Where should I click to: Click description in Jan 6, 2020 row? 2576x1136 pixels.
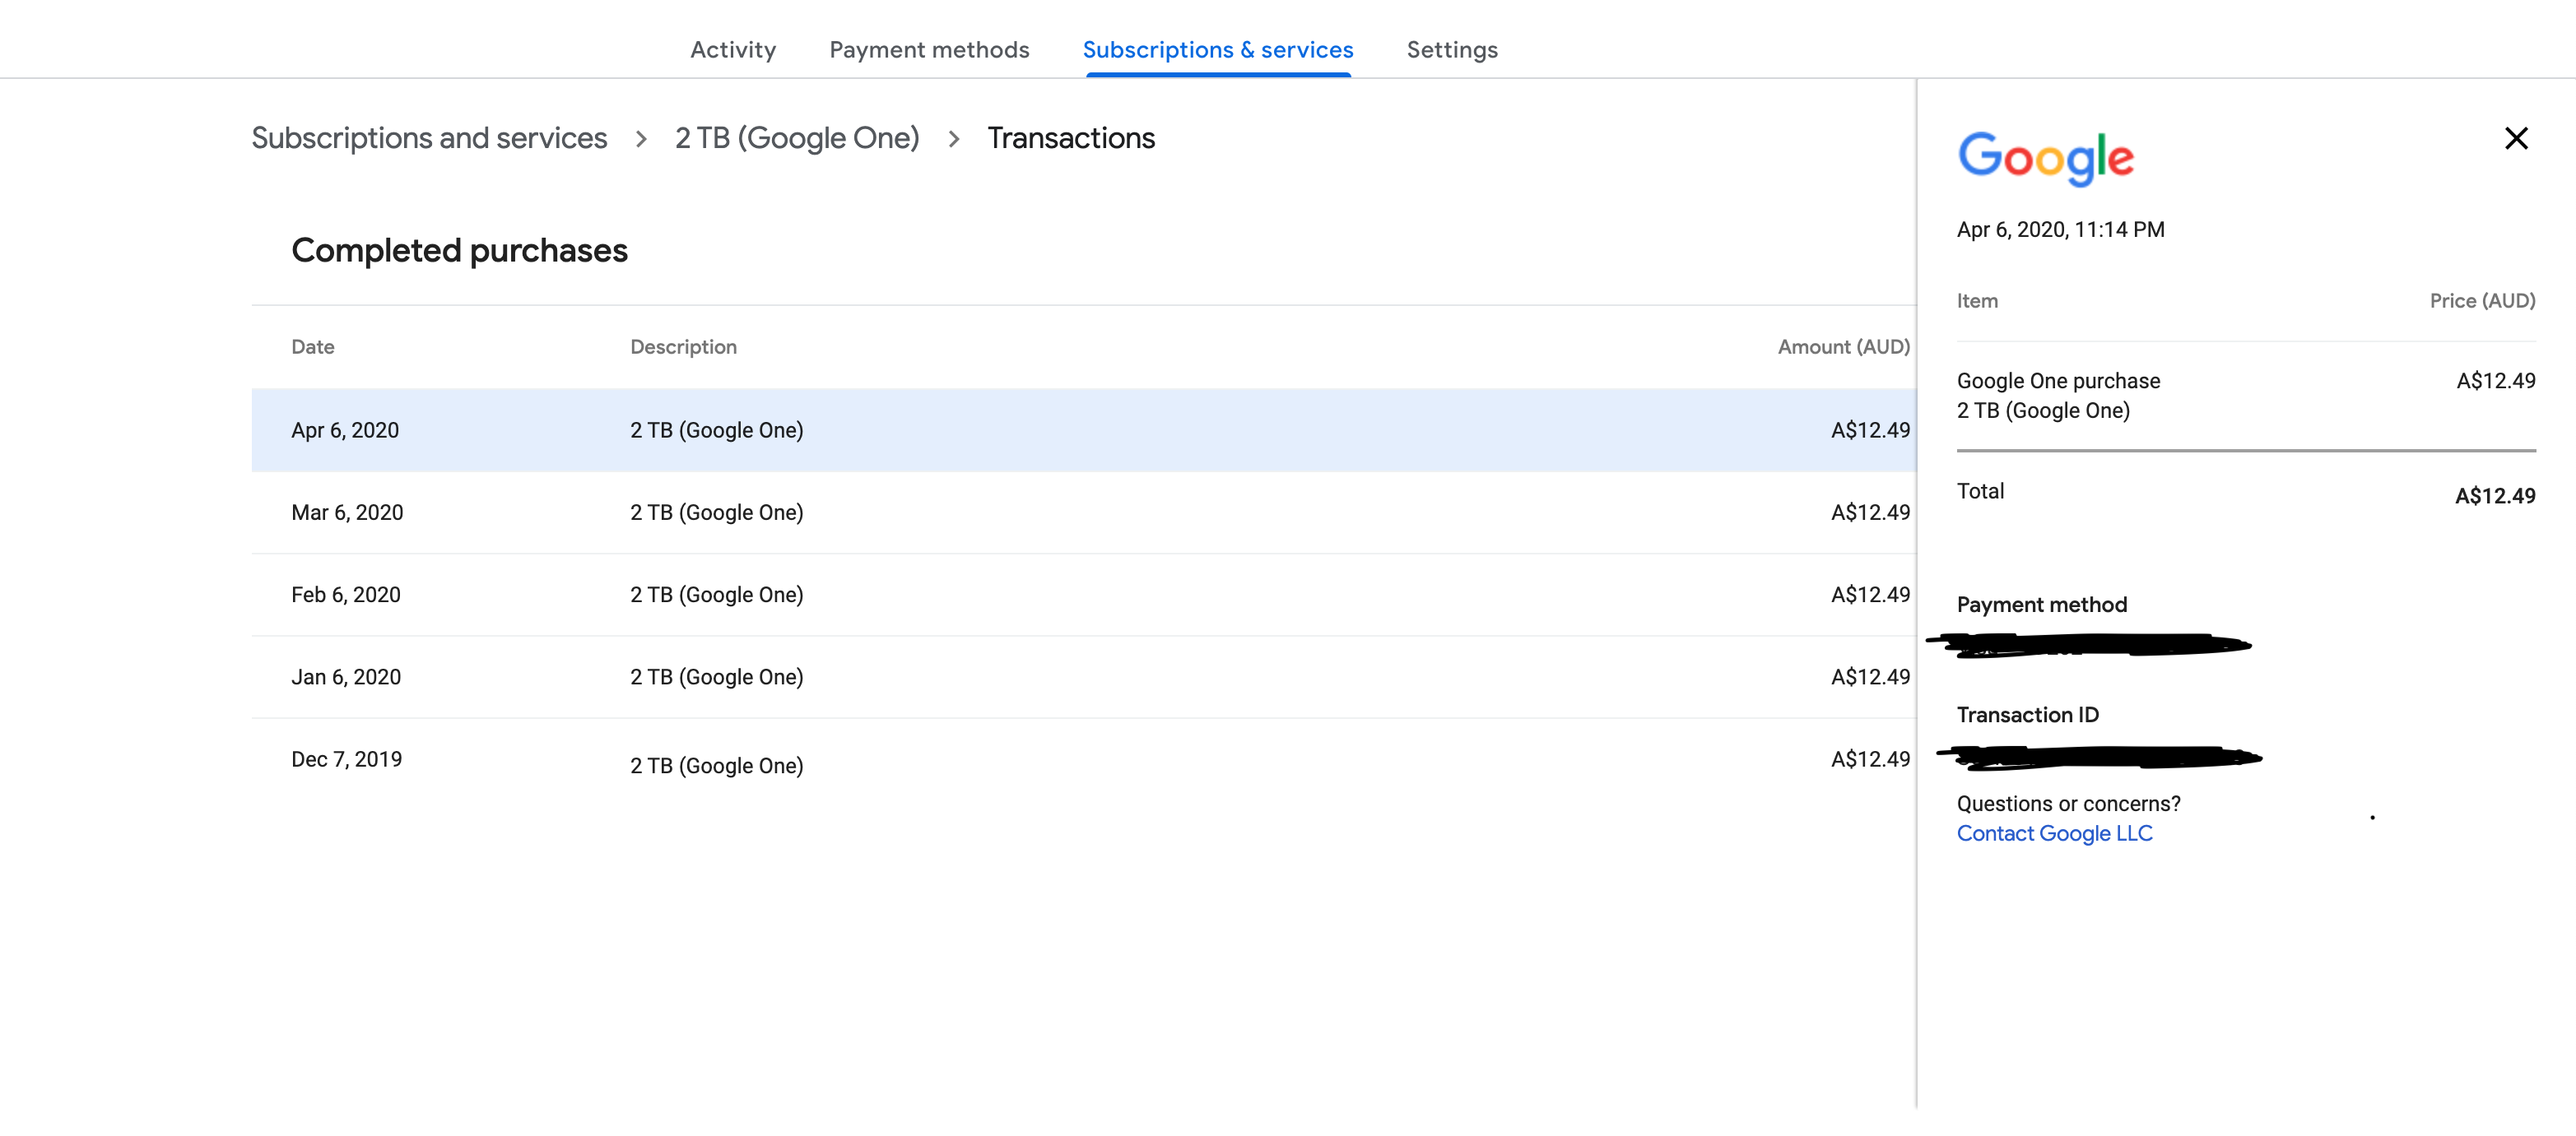pos(716,676)
